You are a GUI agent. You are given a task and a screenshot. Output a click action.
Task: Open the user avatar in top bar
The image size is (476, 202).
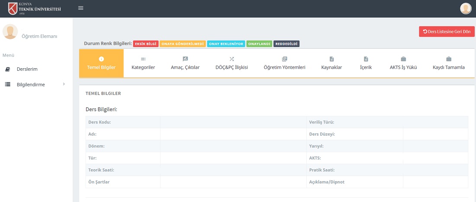pyautogui.click(x=466, y=9)
